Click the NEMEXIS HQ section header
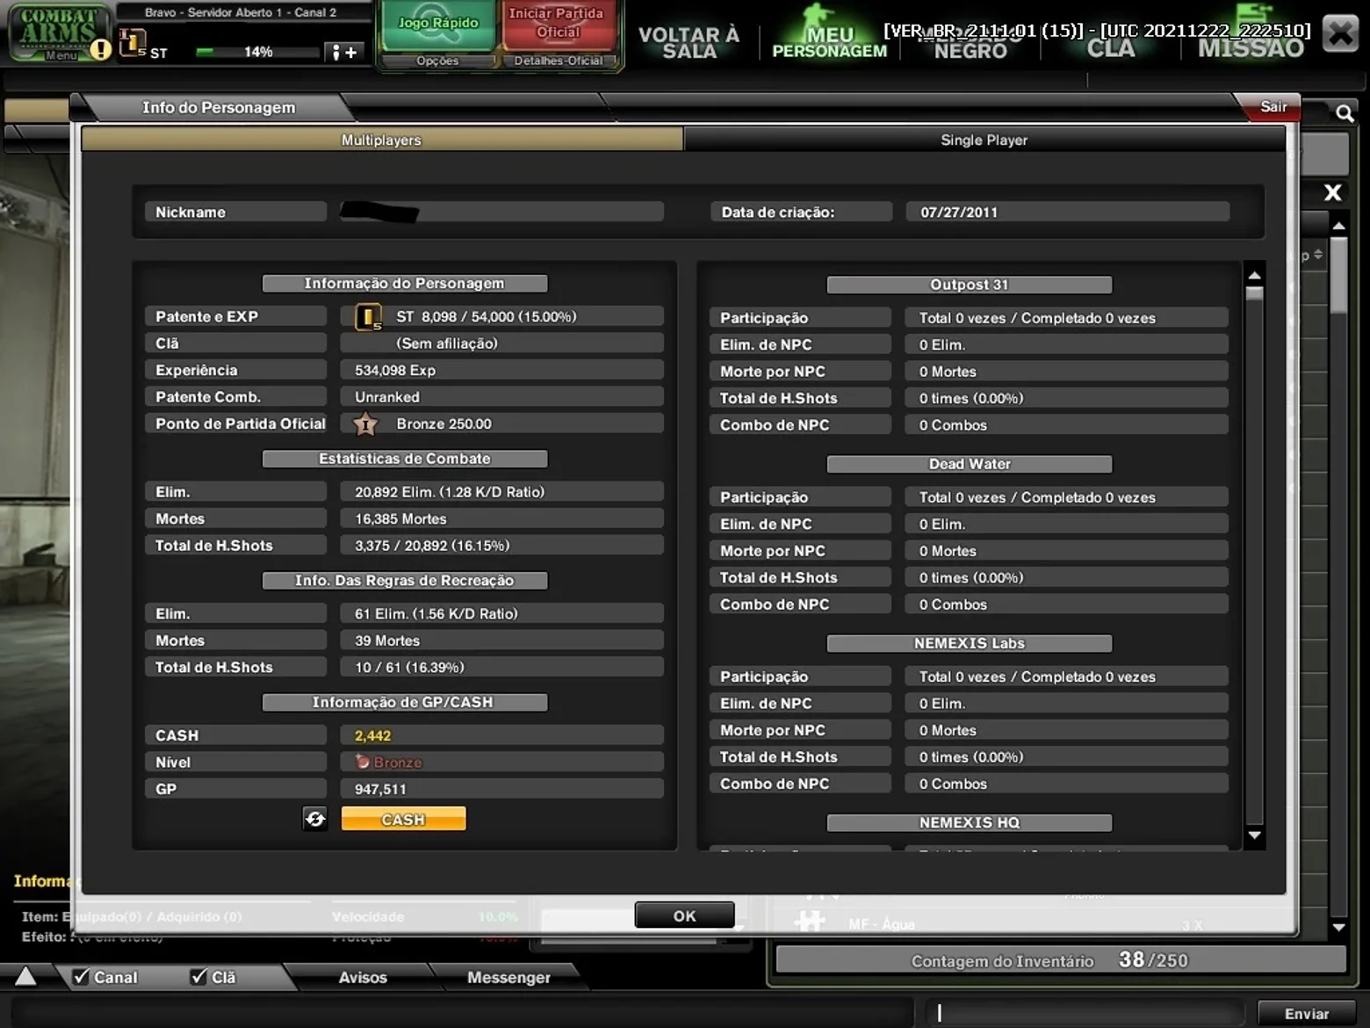Viewport: 1370px width, 1028px height. click(x=970, y=822)
